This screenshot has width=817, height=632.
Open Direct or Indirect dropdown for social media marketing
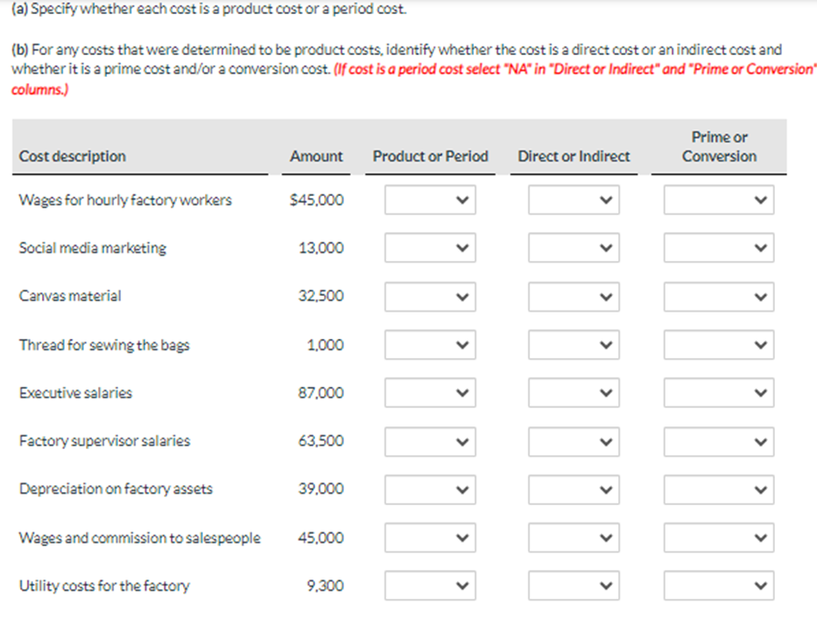tap(573, 248)
